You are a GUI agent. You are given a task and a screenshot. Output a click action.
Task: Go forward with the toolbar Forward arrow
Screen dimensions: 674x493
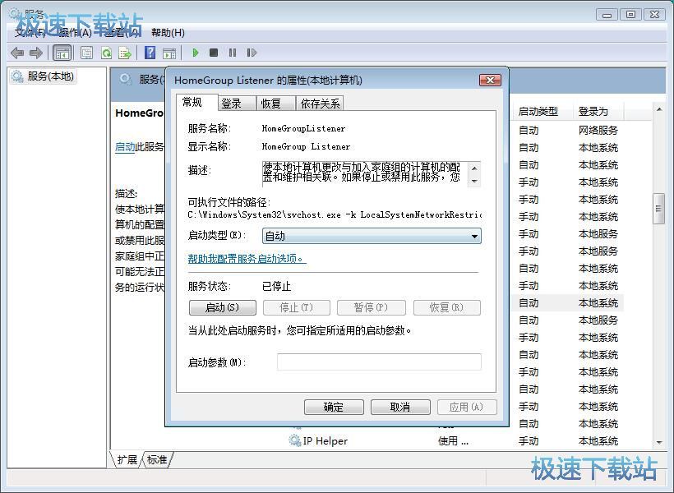36,53
